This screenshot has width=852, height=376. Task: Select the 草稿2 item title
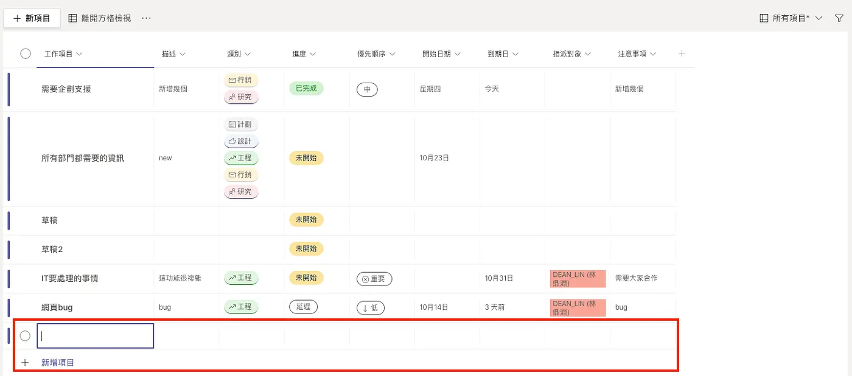52,249
